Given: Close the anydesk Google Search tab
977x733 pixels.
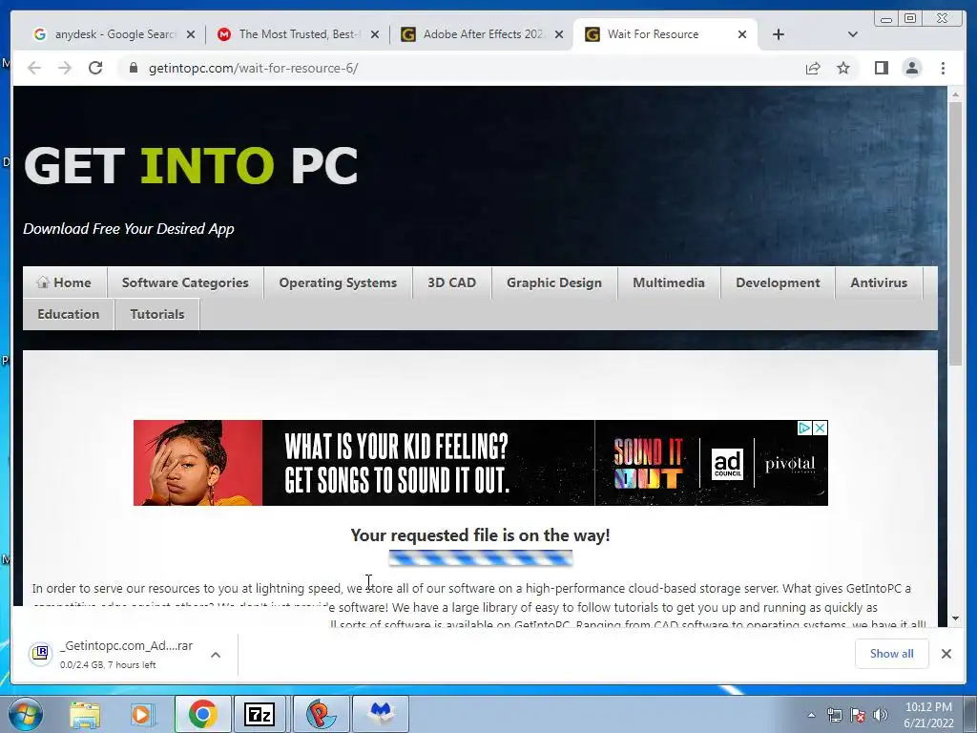Looking at the screenshot, I should tap(191, 34).
